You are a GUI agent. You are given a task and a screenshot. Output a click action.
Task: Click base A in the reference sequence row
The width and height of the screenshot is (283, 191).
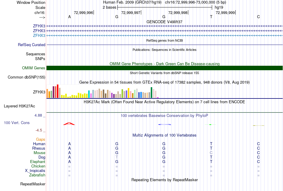pyautogui.click(x=69, y=17)
